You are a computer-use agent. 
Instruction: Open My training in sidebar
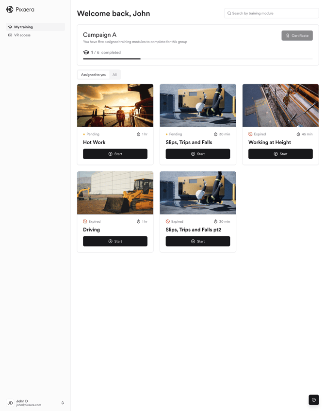(23, 27)
